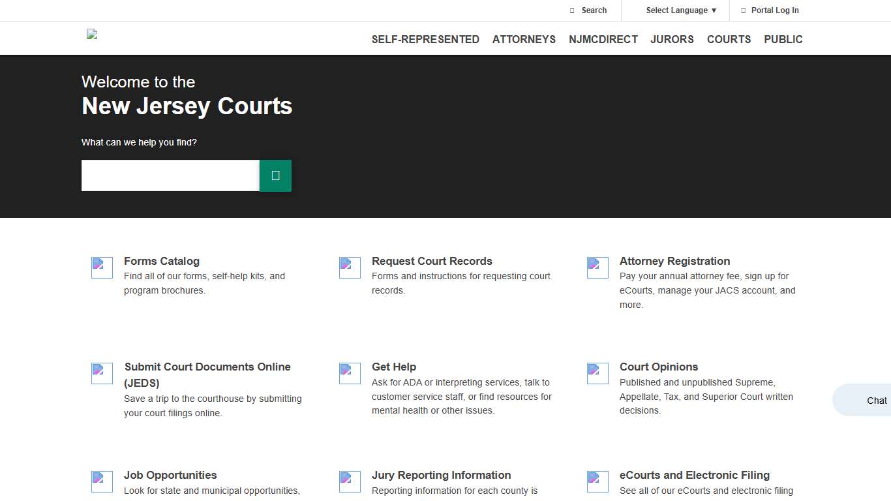Screen dimensions: 891x501
Task: Select the Request Court Records icon
Action: point(350,267)
